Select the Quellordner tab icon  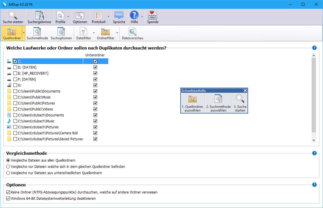(12, 33)
